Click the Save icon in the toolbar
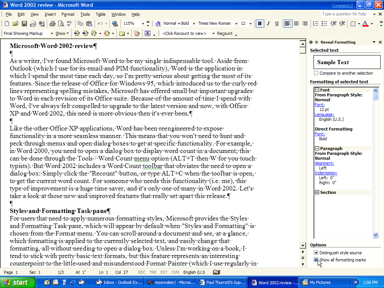Viewport: 384px width, 288px height. coord(24,24)
